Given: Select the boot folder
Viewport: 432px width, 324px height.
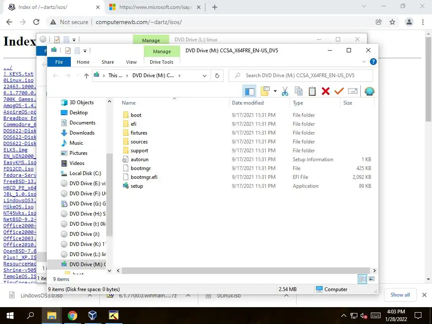Looking at the screenshot, I should [136, 115].
